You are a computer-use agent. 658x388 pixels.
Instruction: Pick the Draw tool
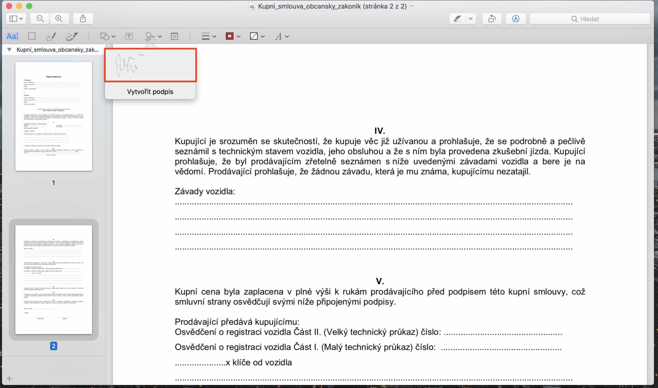tap(72, 36)
